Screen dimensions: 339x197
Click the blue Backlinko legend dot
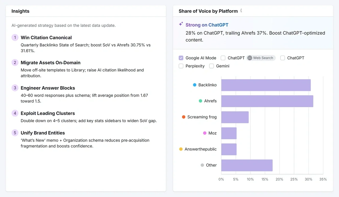tap(195, 85)
